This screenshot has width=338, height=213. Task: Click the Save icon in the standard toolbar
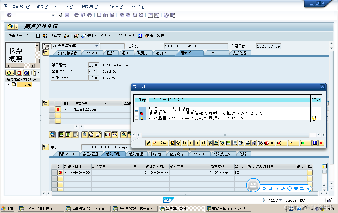(x=67, y=16)
